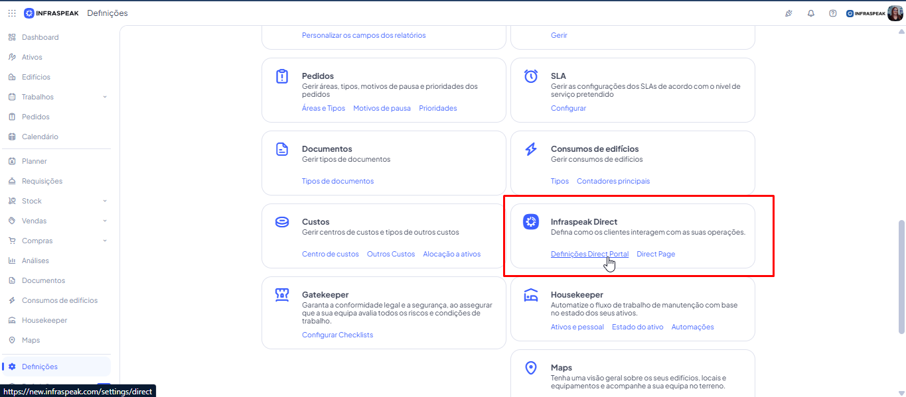Click the Infraspeak Direct card icon

pyautogui.click(x=531, y=222)
